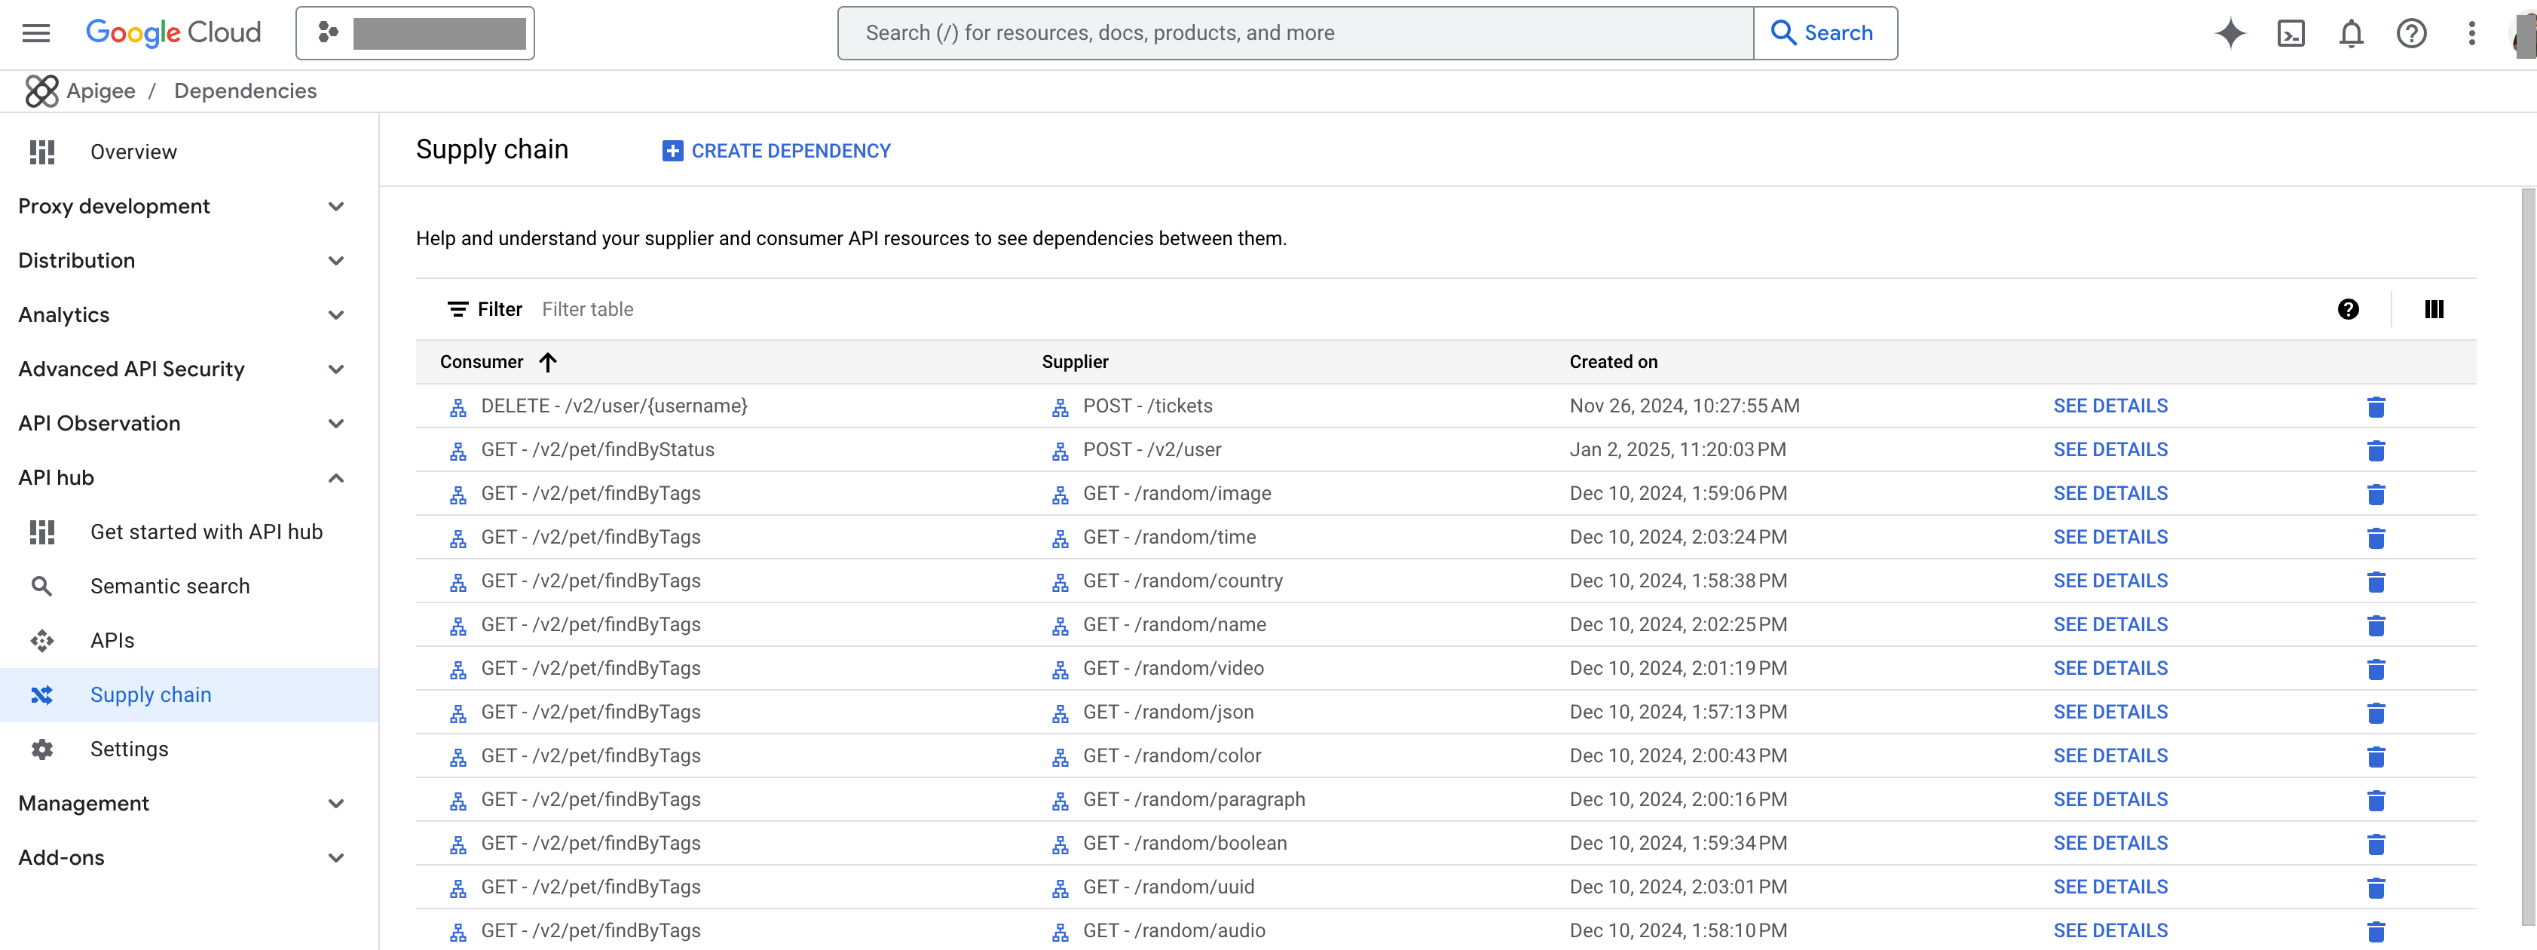
Task: Click the help icon beside column options
Action: (x=2349, y=308)
